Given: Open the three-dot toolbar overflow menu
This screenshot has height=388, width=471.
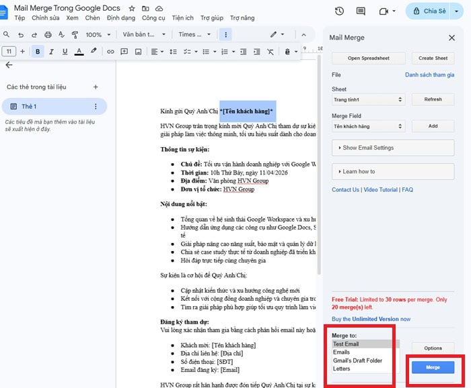Looking at the screenshot, I should coord(226,34).
